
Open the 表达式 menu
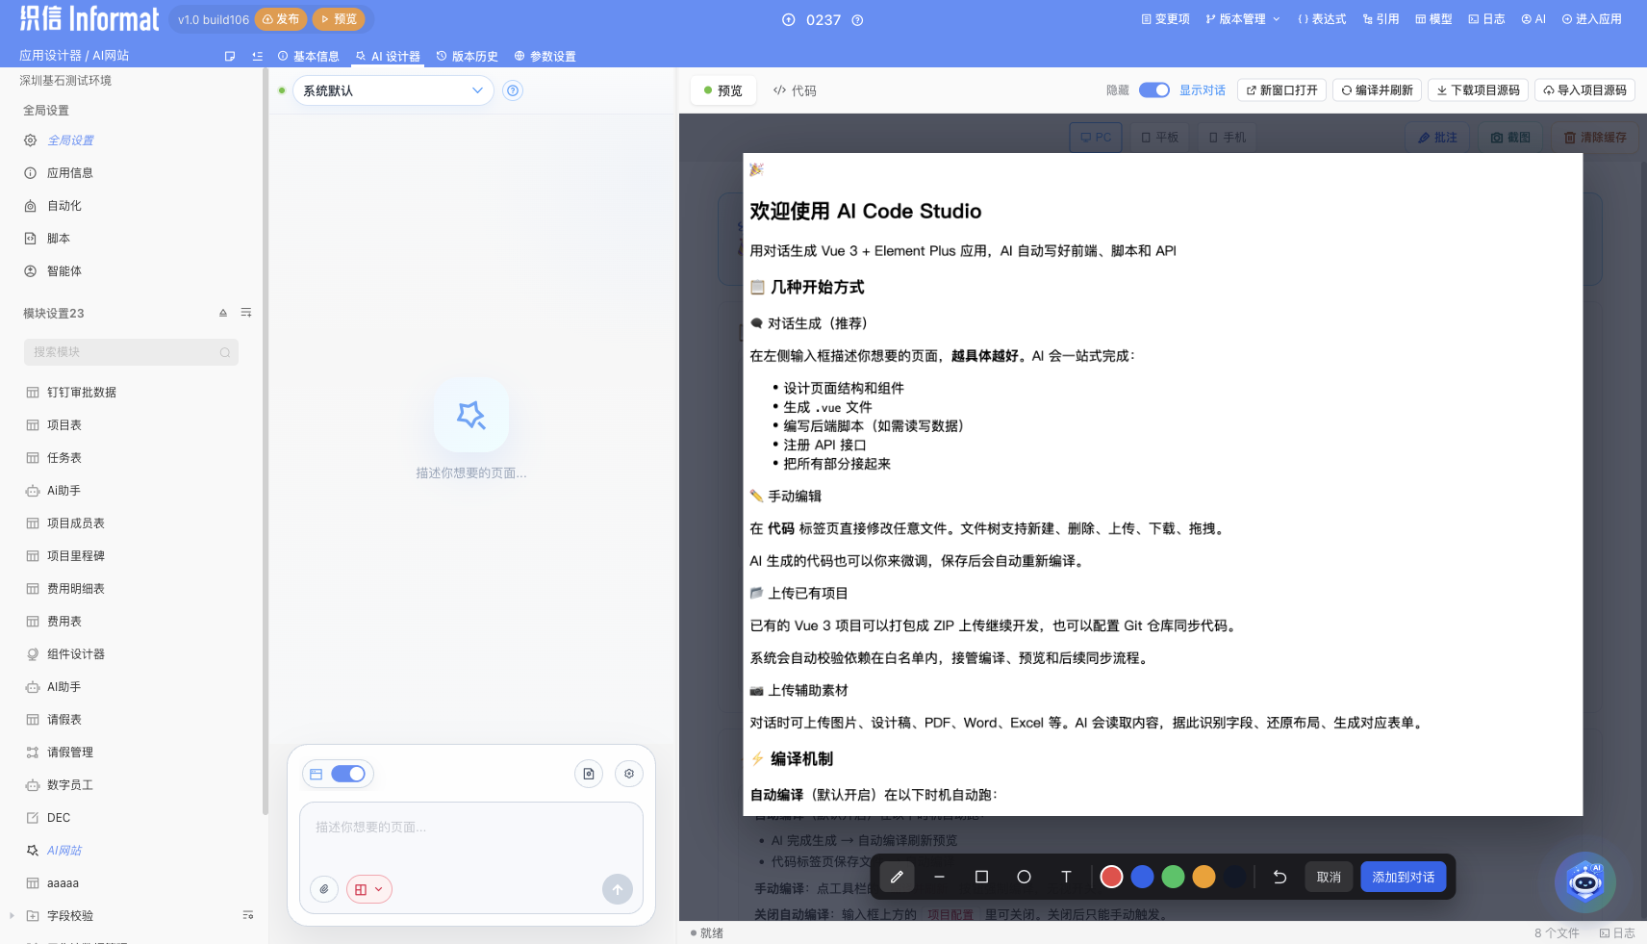pyautogui.click(x=1322, y=19)
